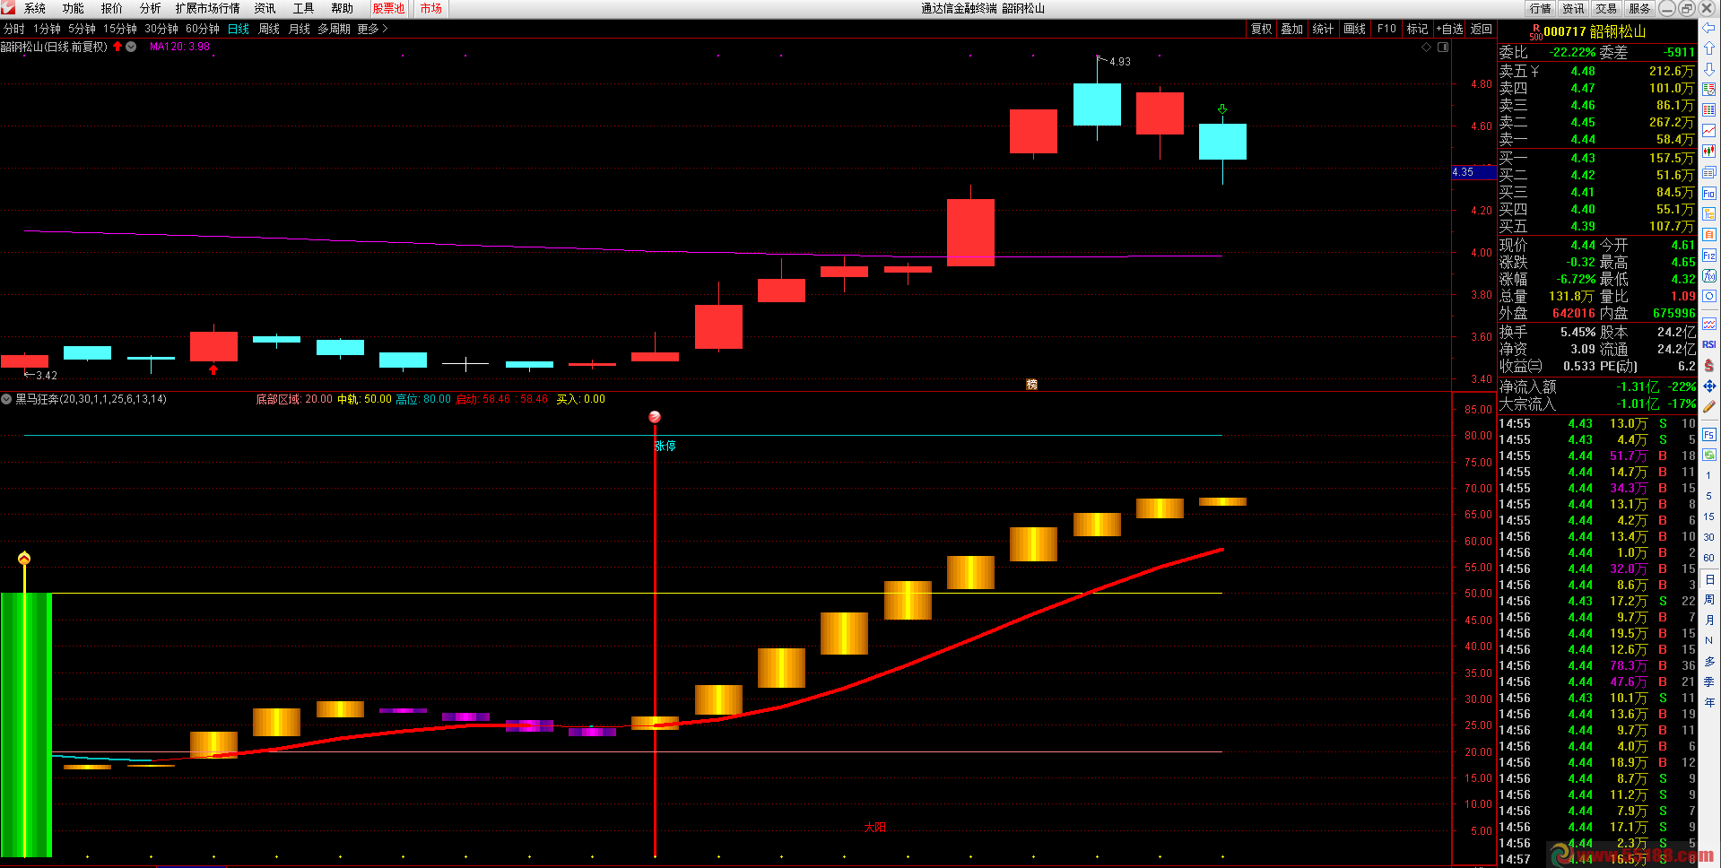This screenshot has width=1721, height=868.
Task: Expand the 更多 periods menu
Action: 372,29
